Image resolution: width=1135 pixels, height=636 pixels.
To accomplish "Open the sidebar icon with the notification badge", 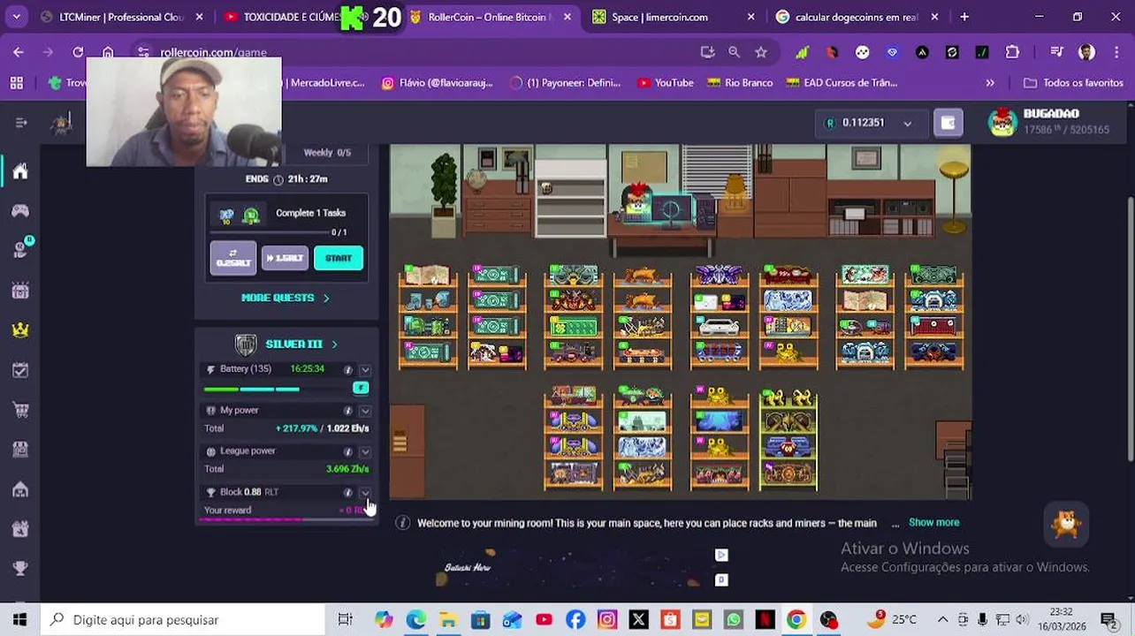I will click(x=20, y=250).
